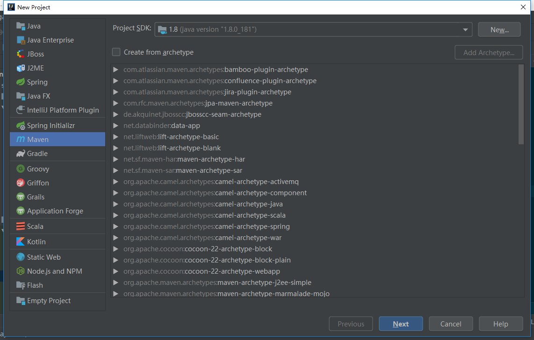The image size is (534, 340).
Task: Select camel-archetype-scala entry
Action: pos(204,215)
